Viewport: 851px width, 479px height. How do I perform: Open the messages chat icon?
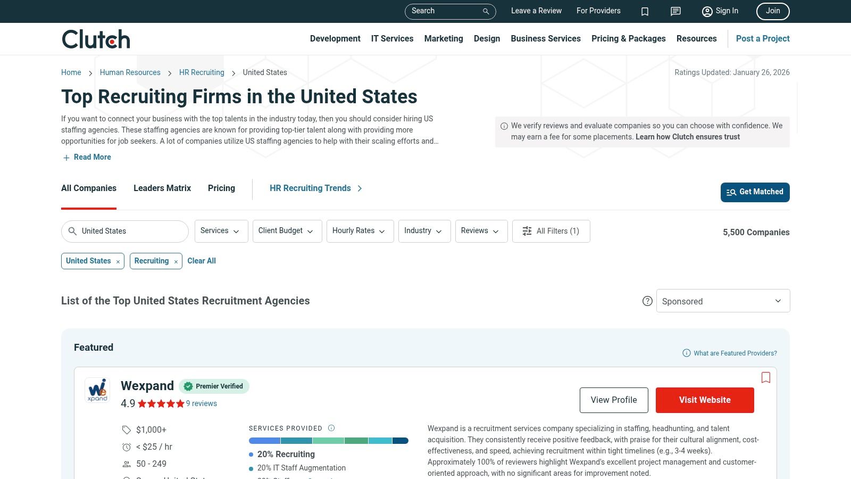pos(675,11)
